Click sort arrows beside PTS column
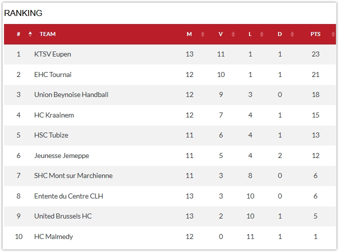 [333, 34]
